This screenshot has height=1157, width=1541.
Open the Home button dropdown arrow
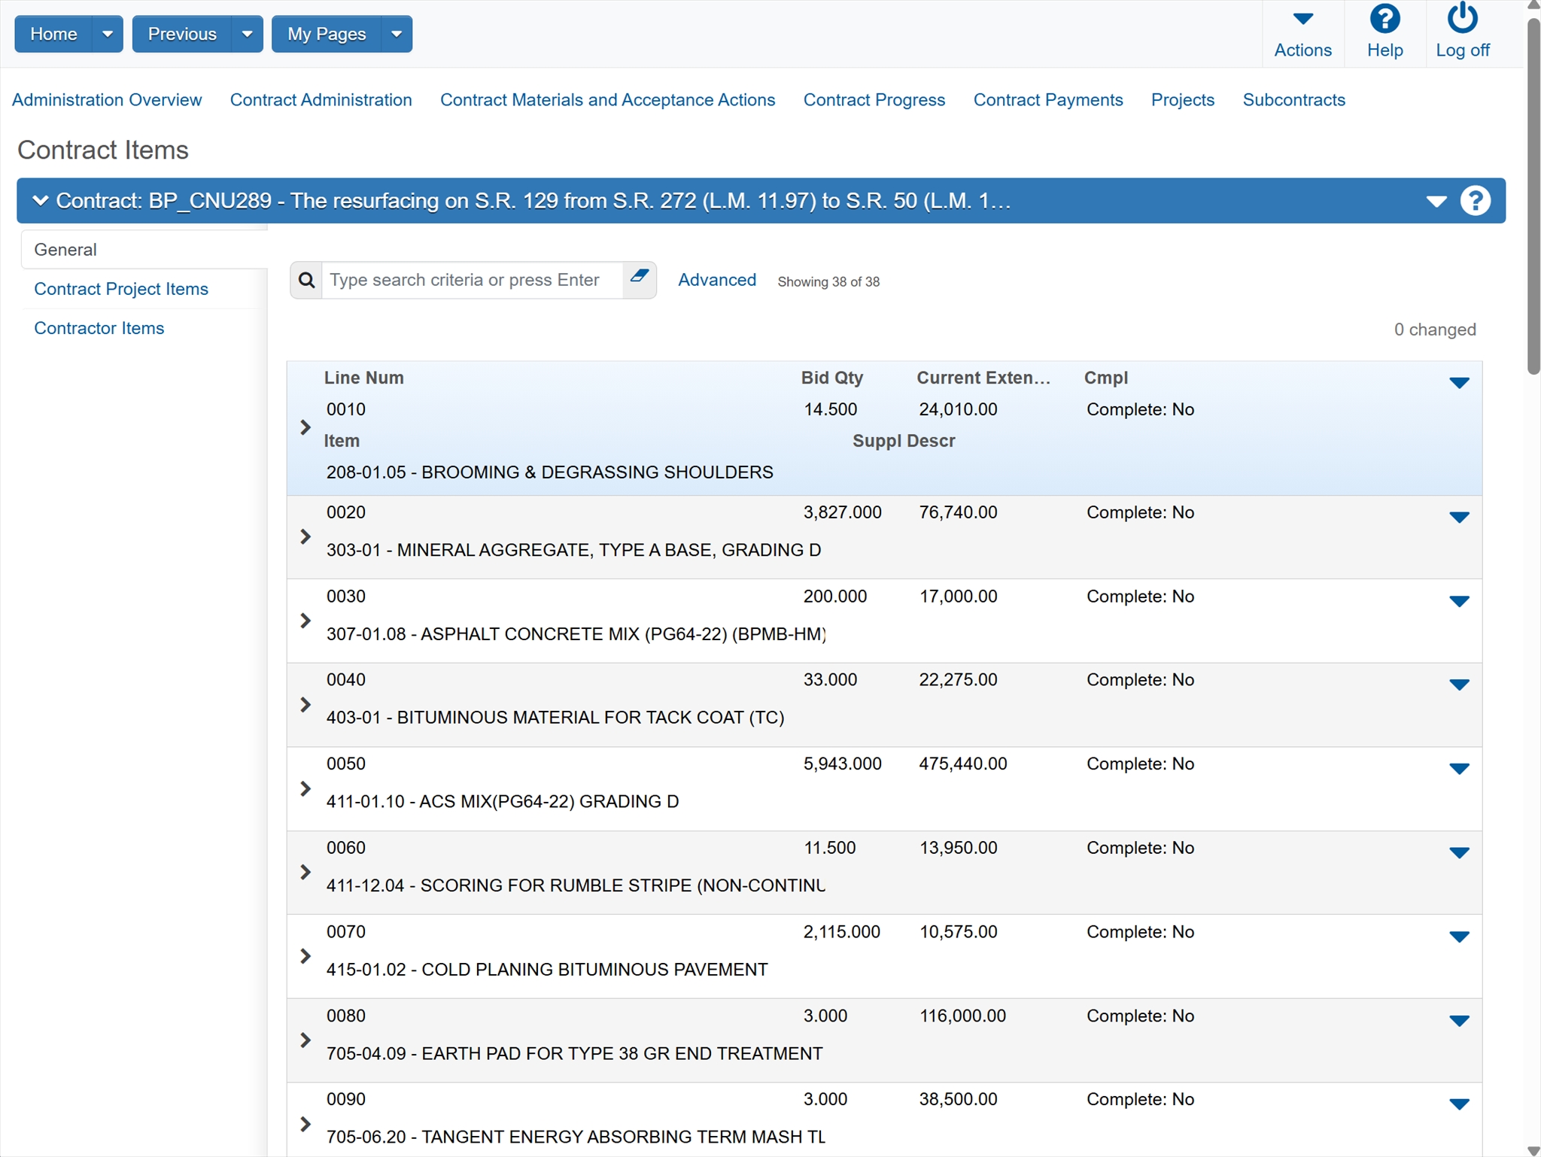click(108, 35)
